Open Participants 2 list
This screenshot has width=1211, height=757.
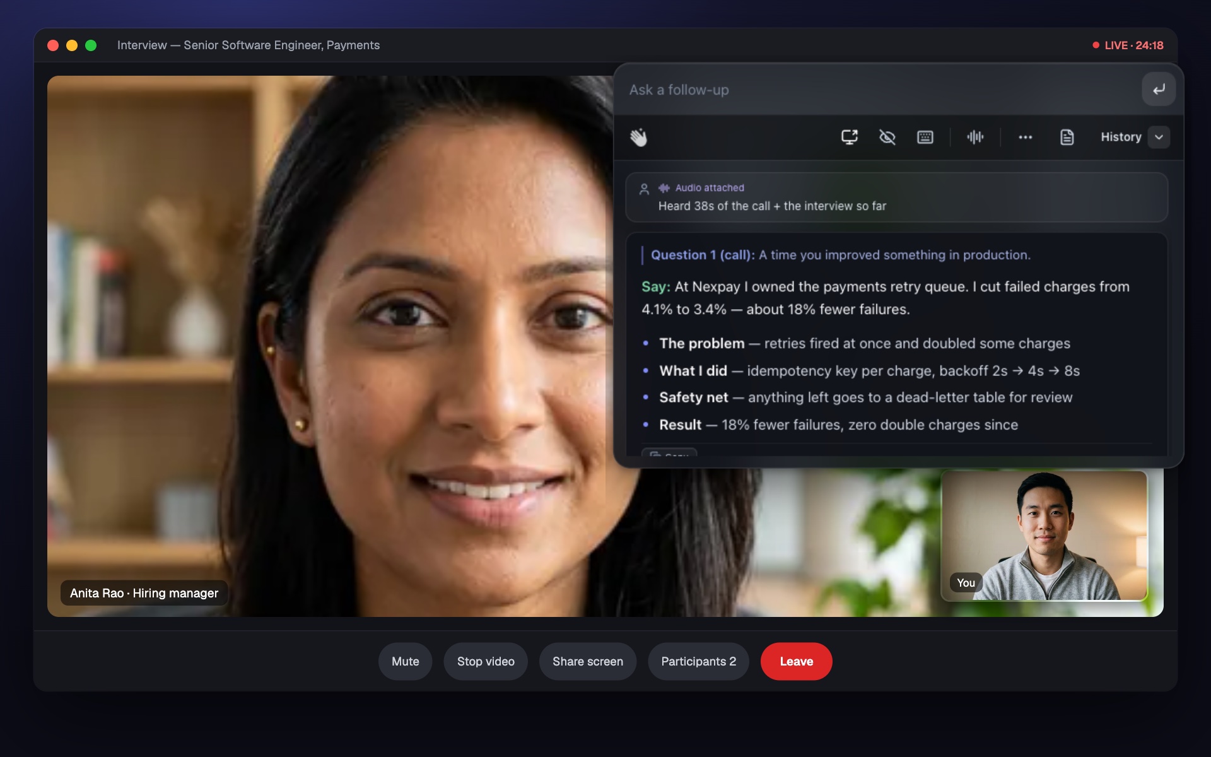click(698, 661)
